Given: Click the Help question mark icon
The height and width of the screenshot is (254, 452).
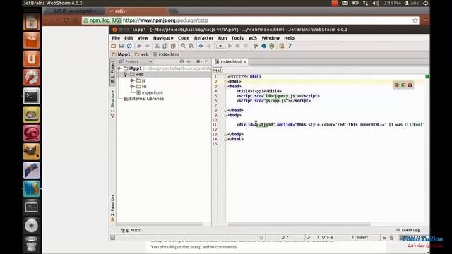Looking at the screenshot, I should (x=290, y=46).
